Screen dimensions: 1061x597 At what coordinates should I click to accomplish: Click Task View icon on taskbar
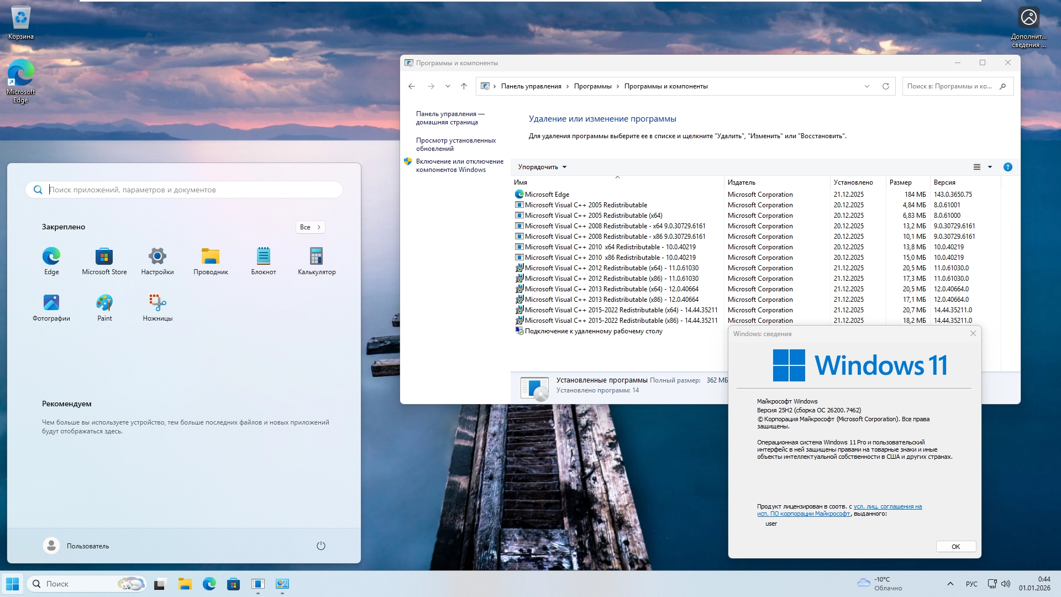pos(160,584)
